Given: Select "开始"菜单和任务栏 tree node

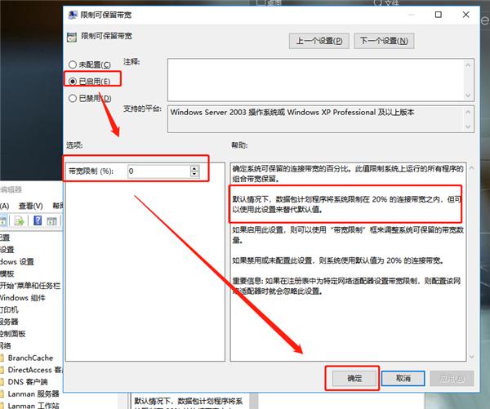Looking at the screenshot, I should [x=30, y=286].
